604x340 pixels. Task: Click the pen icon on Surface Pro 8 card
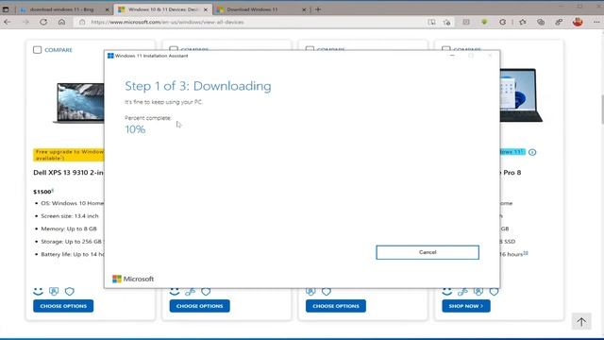[462, 292]
